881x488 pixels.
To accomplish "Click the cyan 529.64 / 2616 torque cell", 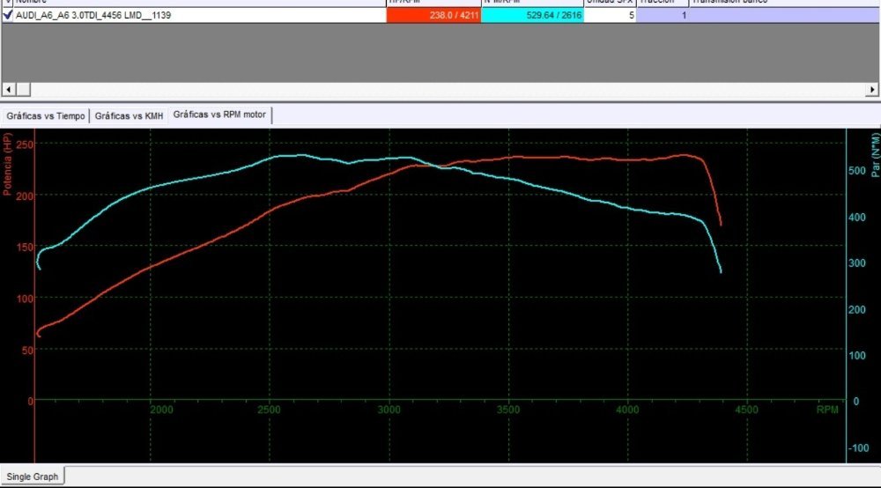I will click(532, 15).
